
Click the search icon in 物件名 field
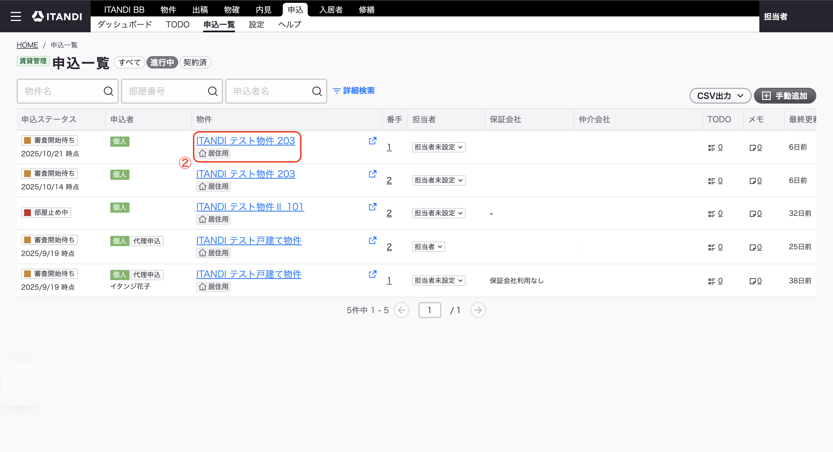tap(108, 91)
